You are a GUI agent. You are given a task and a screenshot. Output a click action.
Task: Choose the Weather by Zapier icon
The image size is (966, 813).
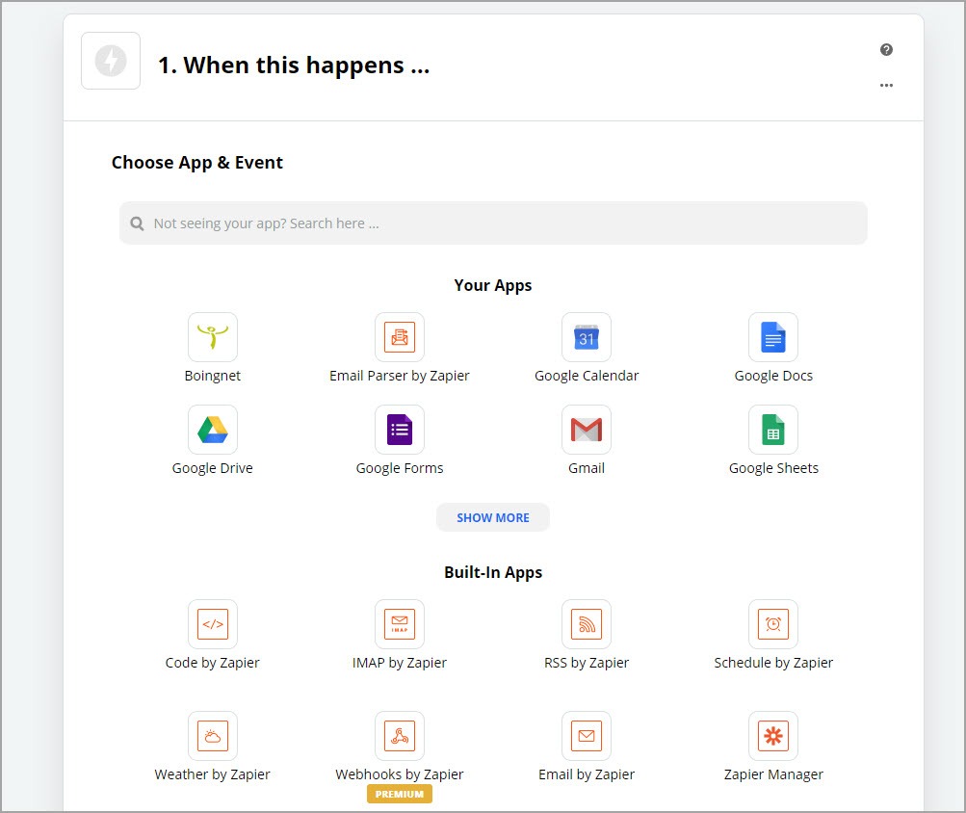(213, 736)
